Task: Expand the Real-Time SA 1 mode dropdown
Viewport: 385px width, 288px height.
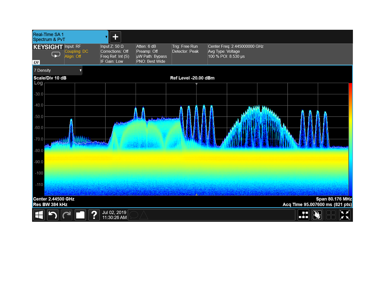Action: click(x=106, y=37)
